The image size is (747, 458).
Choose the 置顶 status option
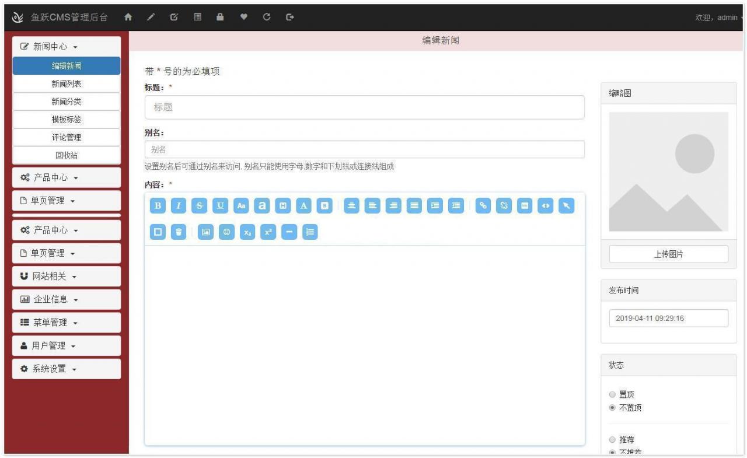click(x=612, y=394)
